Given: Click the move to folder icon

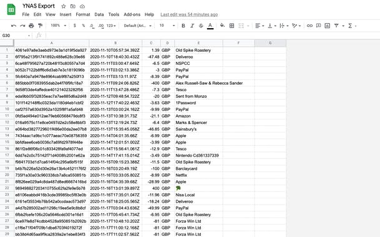Looking at the screenshot, I should pyautogui.click(x=73, y=6).
